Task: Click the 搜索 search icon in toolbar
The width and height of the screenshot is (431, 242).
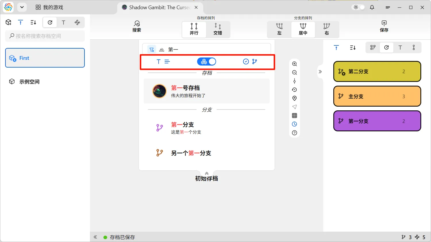Action: tap(137, 26)
